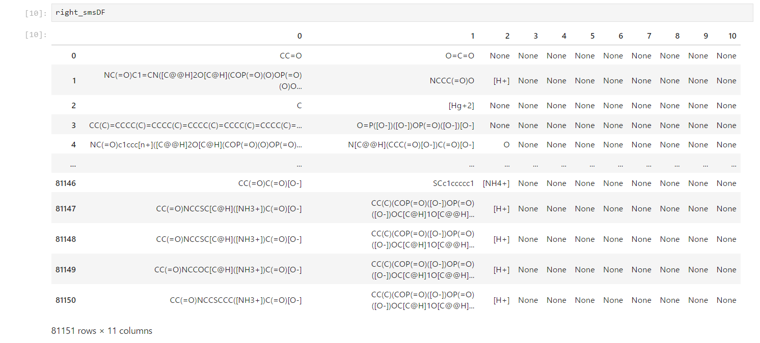Select row index 3 in the table

(73, 126)
